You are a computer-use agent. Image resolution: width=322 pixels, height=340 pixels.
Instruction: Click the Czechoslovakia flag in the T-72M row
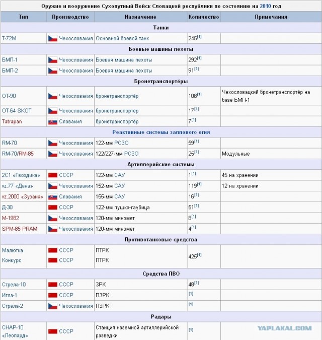(x=53, y=38)
